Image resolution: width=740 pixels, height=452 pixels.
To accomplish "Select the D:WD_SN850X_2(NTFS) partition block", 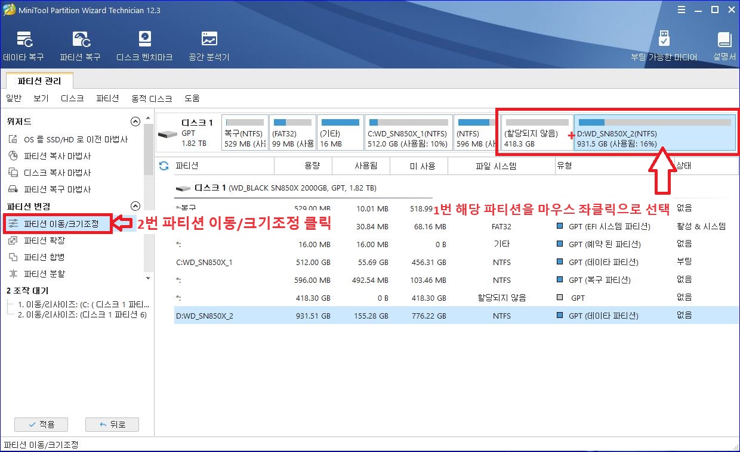I will [655, 132].
